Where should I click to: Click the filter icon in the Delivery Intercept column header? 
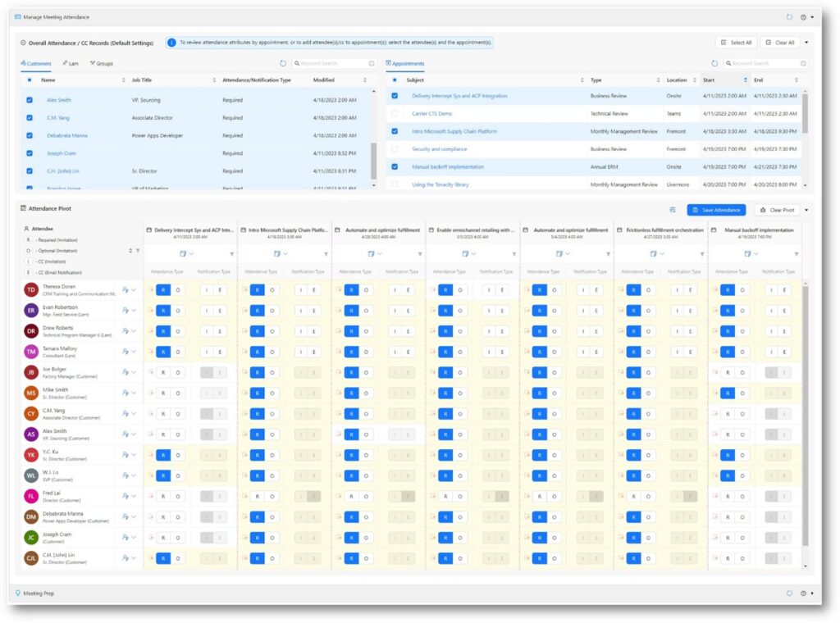tap(232, 254)
